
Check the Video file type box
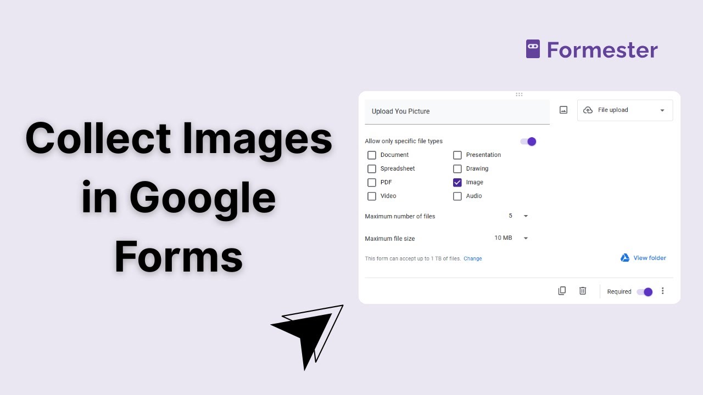pyautogui.click(x=372, y=196)
